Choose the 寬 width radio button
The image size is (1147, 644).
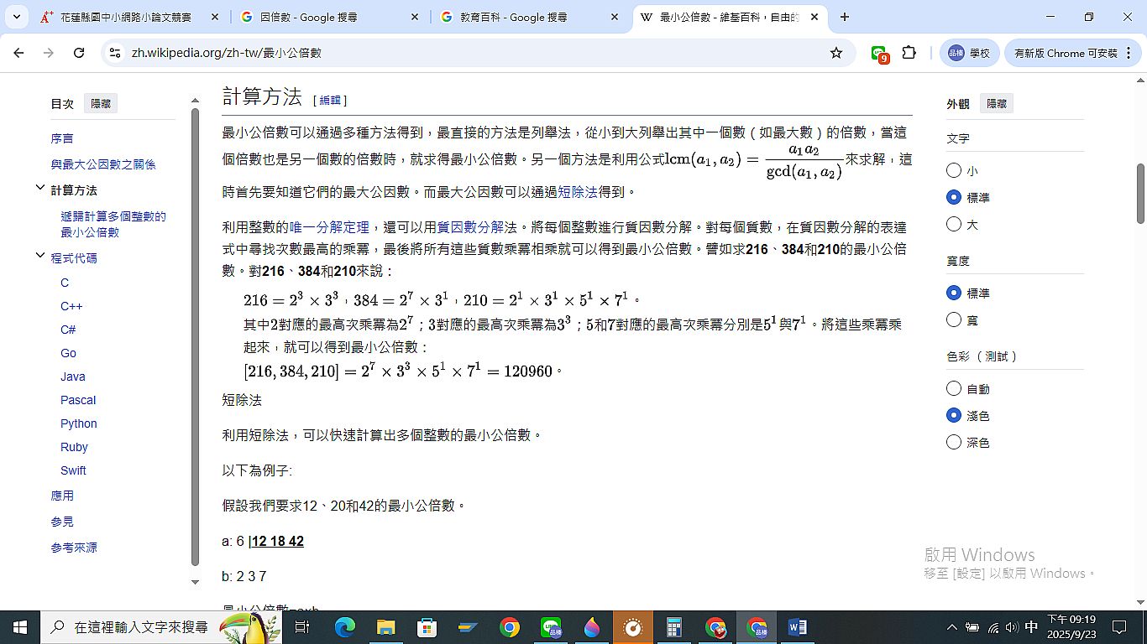[954, 319]
